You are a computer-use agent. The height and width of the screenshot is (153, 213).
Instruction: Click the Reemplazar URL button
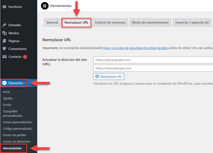click(109, 76)
